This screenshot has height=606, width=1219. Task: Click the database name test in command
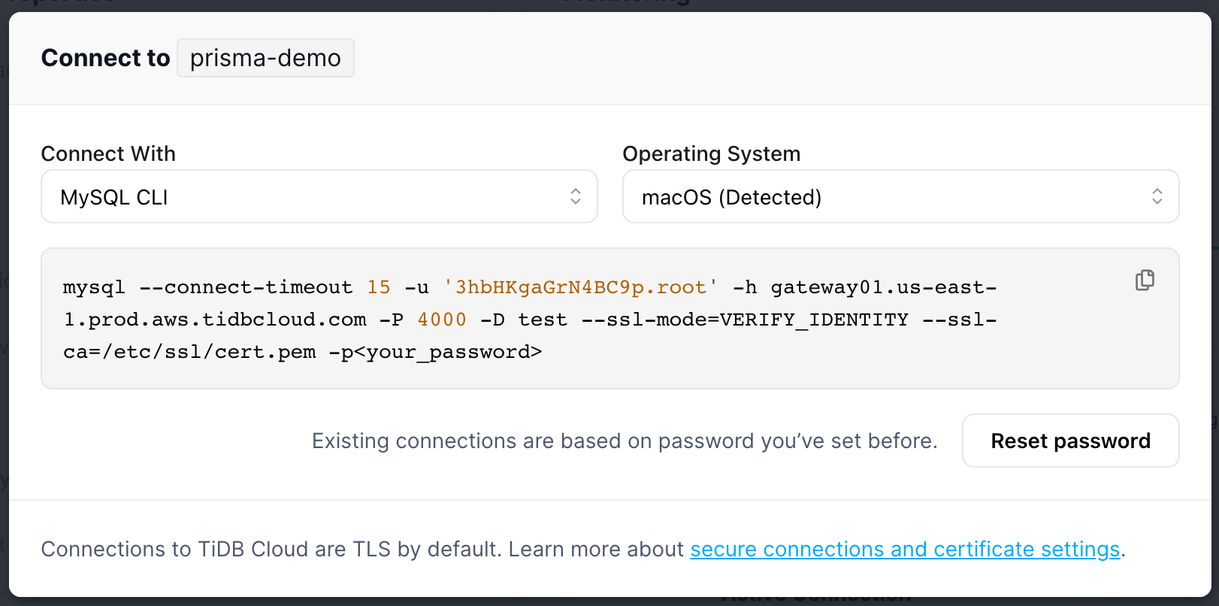coord(543,320)
